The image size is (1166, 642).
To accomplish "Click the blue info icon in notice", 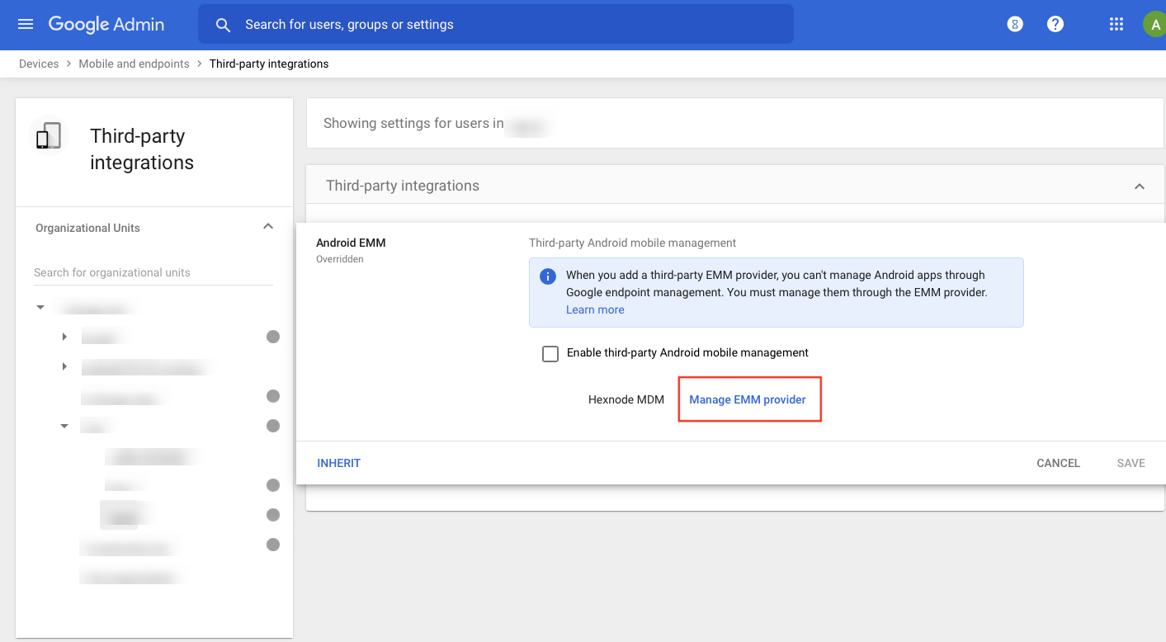I will (547, 276).
